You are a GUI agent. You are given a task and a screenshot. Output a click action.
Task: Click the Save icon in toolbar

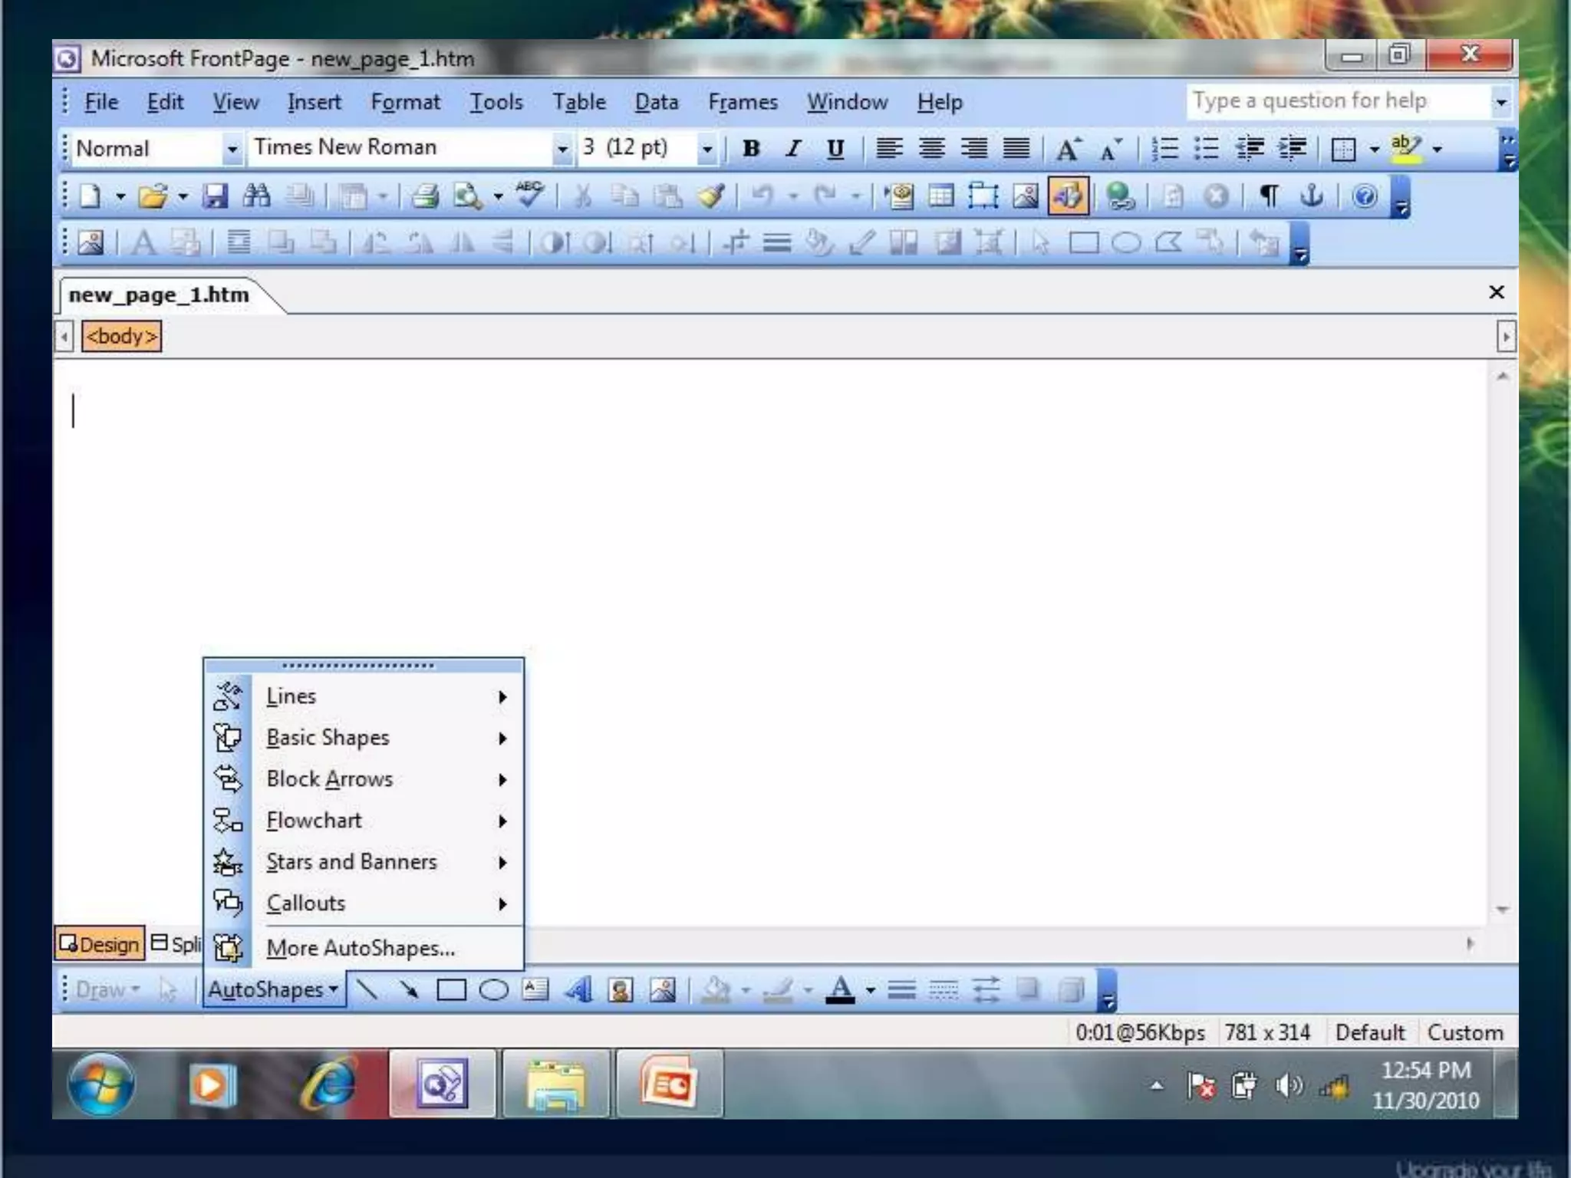click(x=216, y=196)
